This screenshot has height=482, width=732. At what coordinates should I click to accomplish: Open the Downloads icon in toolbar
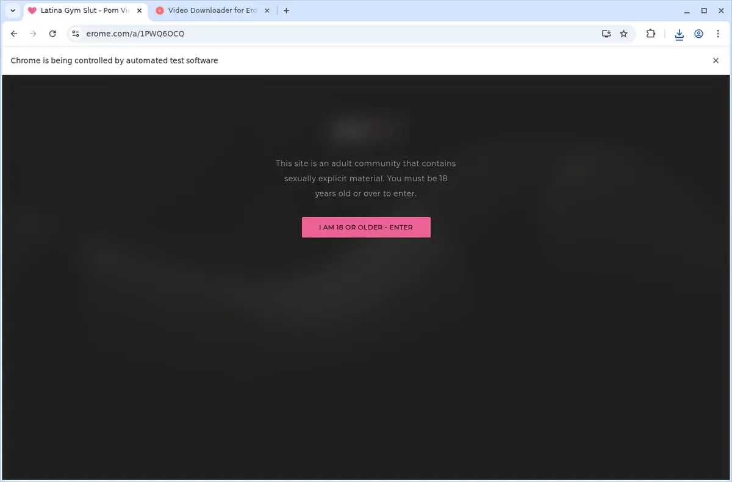tap(679, 34)
